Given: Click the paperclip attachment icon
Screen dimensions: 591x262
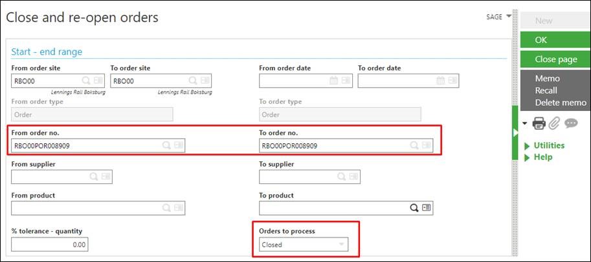Looking at the screenshot, I should (x=554, y=123).
